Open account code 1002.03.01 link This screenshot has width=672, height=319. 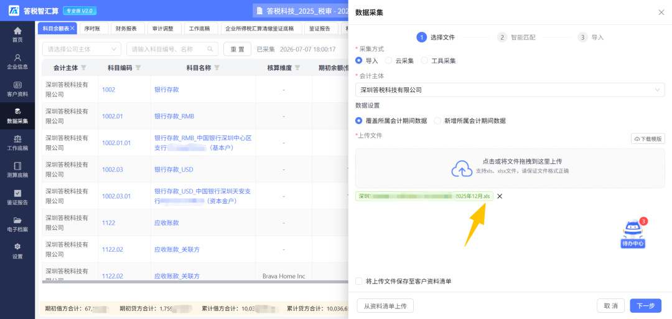click(116, 196)
